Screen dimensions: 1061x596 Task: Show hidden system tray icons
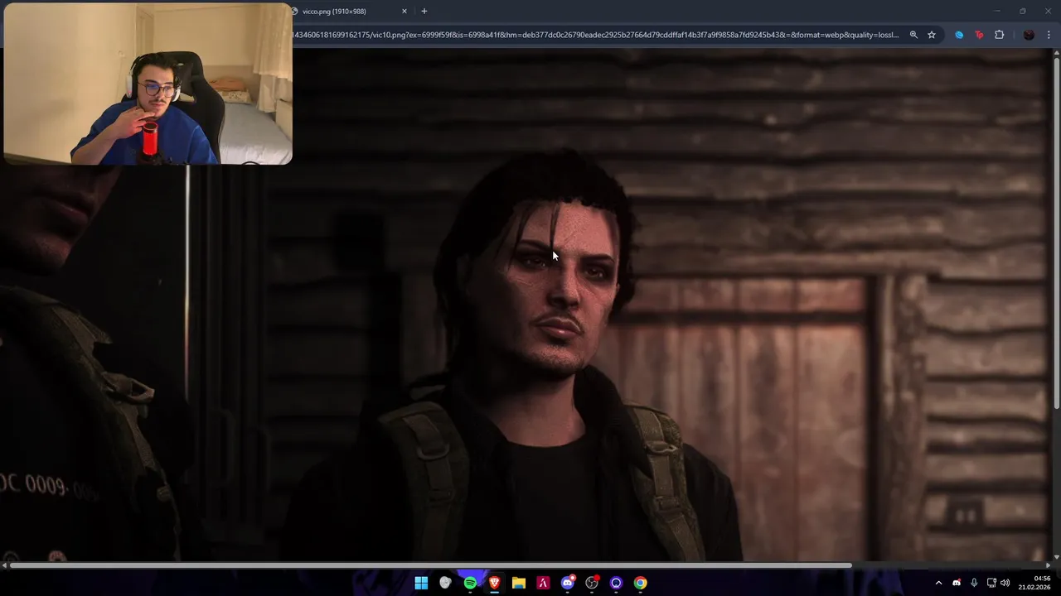[938, 583]
